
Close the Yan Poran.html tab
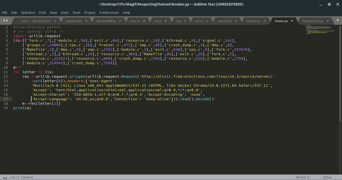point(55,21)
